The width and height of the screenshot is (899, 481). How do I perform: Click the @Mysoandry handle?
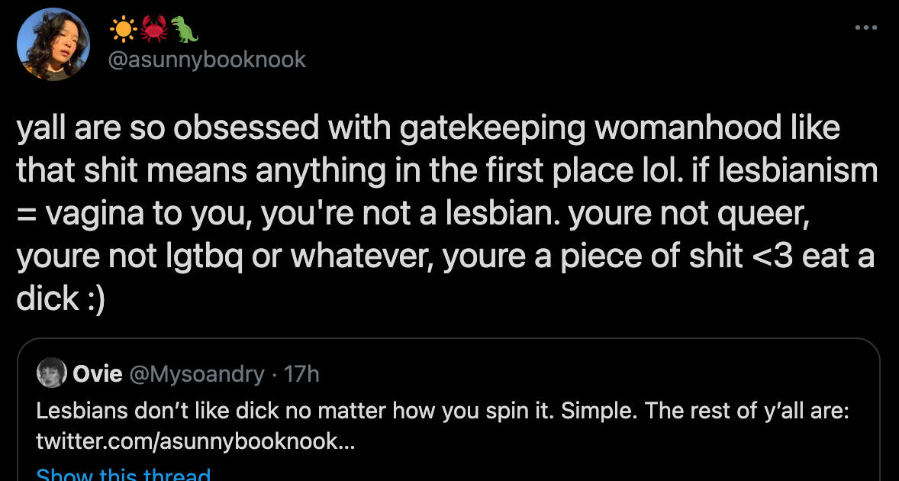coord(196,374)
